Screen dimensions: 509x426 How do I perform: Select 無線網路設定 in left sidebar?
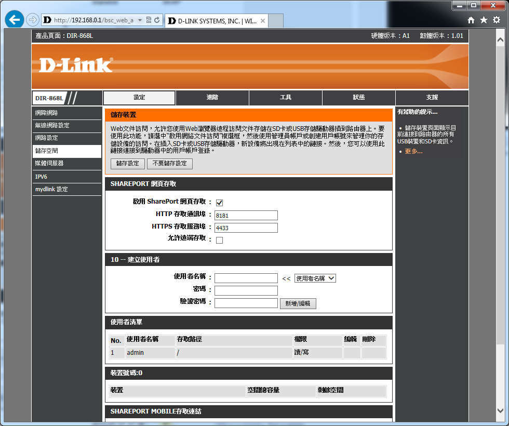[x=52, y=126]
